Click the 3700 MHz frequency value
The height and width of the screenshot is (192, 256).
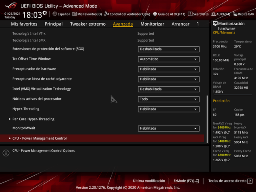pos(220,46)
